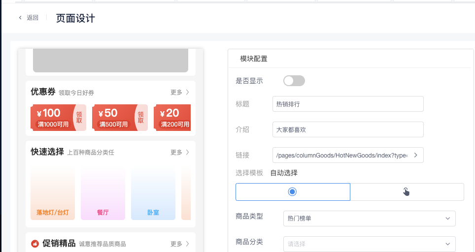Click the 模块配置 tab header

[x=254, y=59]
